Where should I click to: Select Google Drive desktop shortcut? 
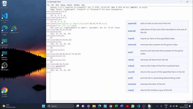coord(14,30)
